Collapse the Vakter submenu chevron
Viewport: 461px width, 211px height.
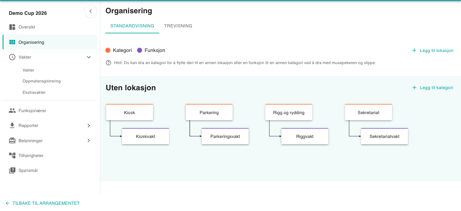[89, 57]
